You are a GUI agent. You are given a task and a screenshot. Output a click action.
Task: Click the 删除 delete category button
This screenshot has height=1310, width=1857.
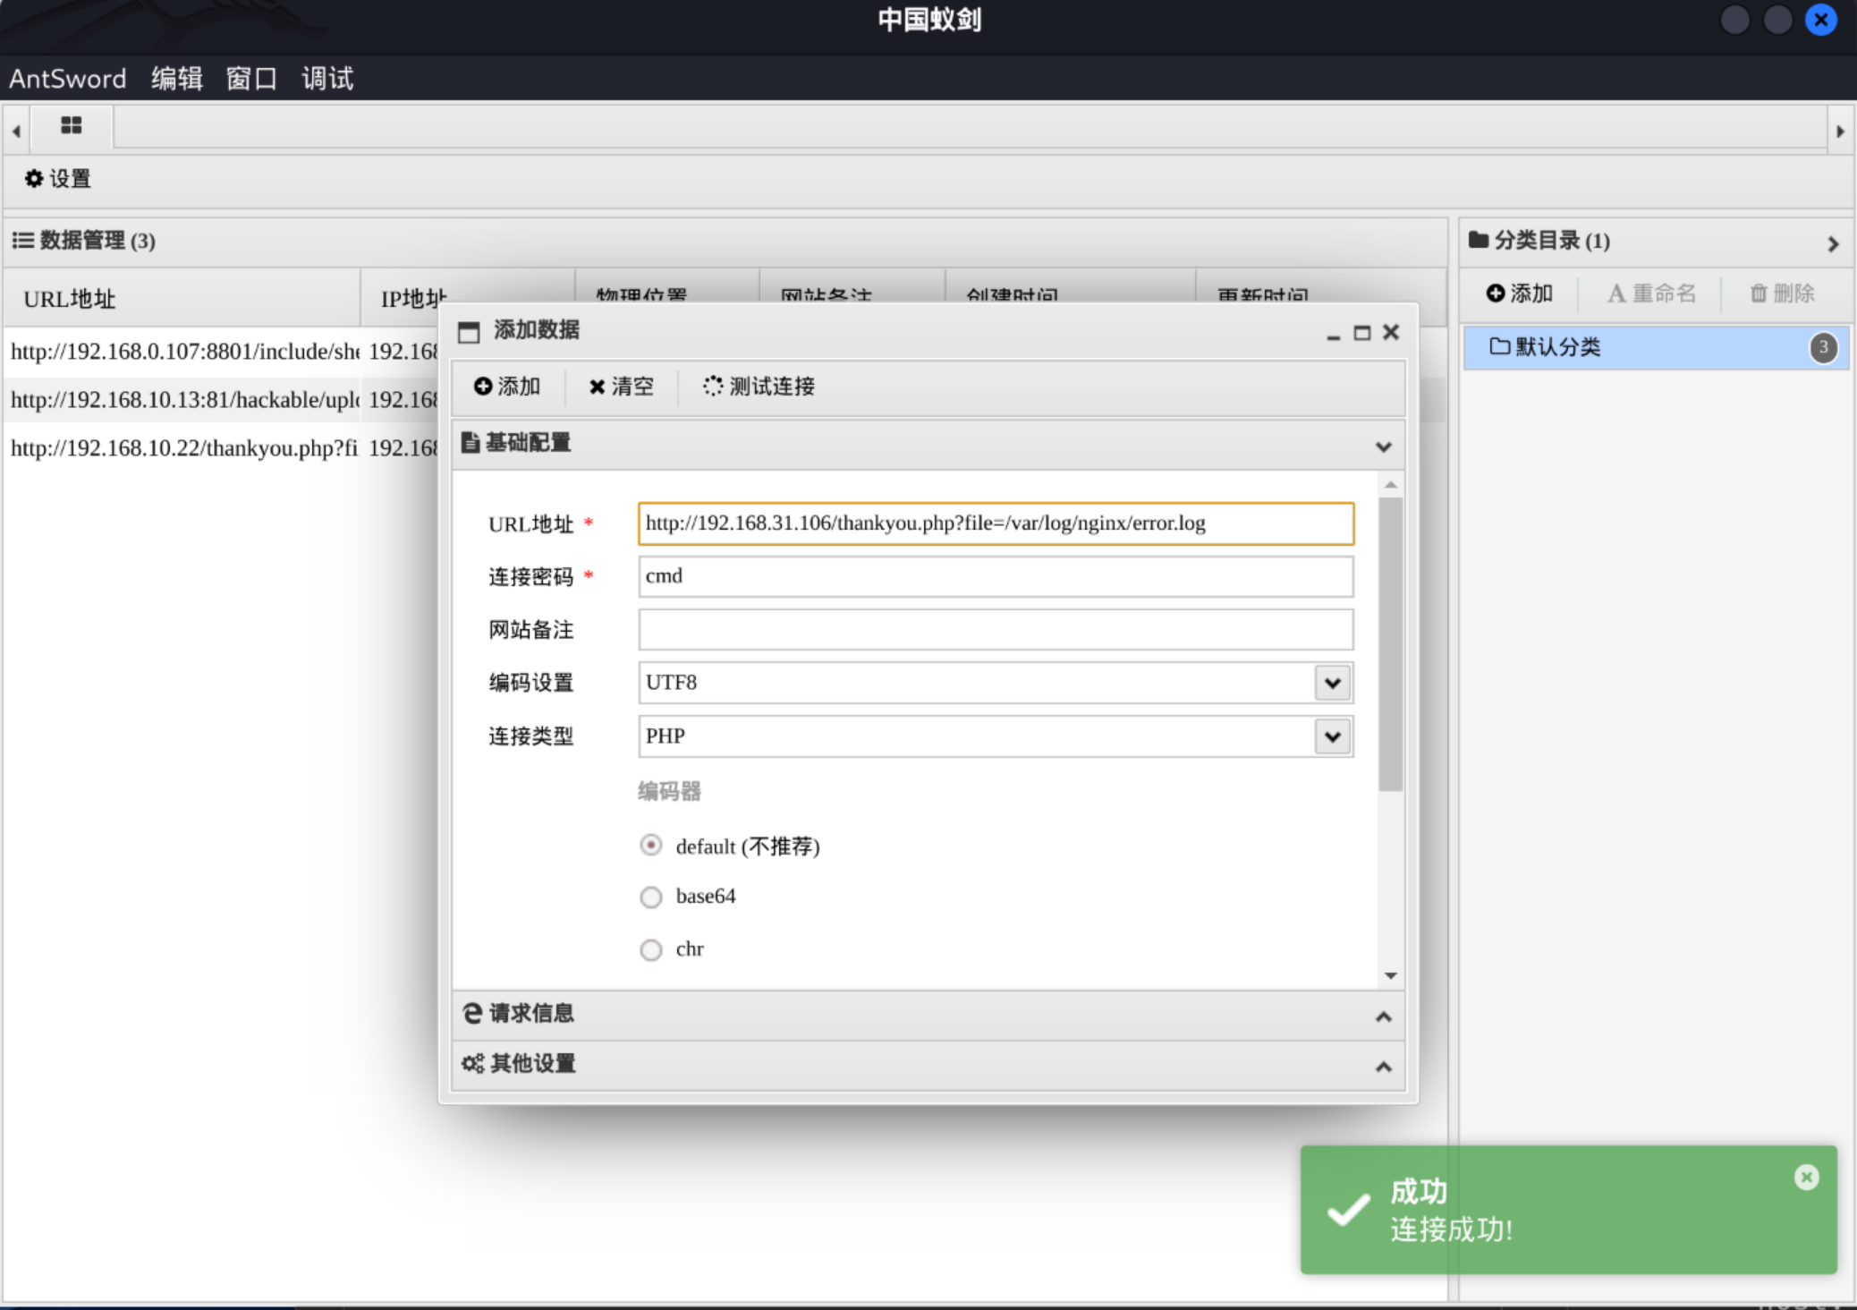pyautogui.click(x=1782, y=293)
